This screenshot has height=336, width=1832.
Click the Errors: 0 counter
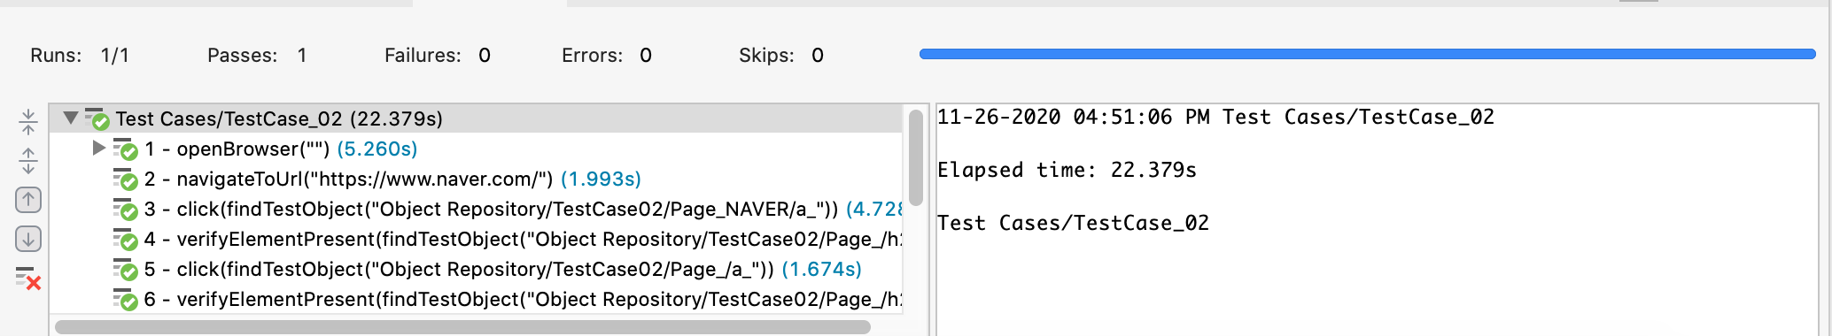[x=607, y=55]
